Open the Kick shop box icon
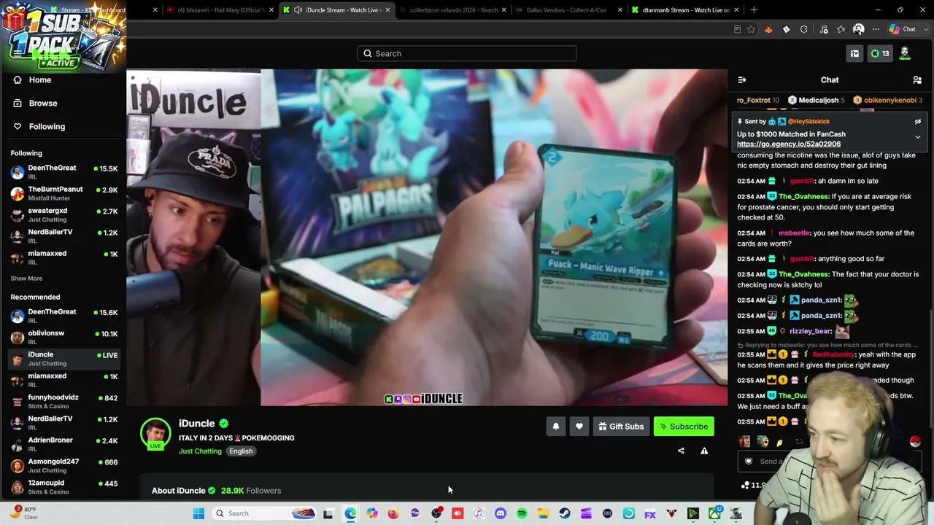Screen dimensions: 934x525 point(854,53)
